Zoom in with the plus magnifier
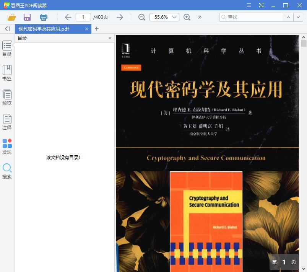This screenshot has height=272, width=307. point(187,17)
